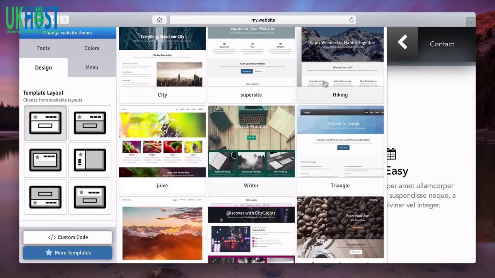495x278 pixels.
Task: Pick the coffee beans template preview
Action: tap(340, 230)
